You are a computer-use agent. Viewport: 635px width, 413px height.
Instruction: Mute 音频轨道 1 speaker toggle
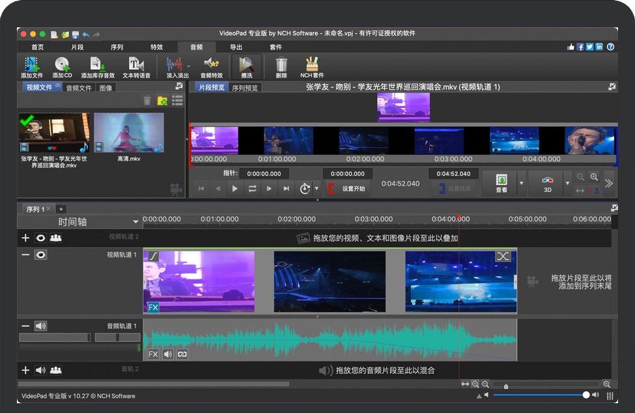click(40, 326)
